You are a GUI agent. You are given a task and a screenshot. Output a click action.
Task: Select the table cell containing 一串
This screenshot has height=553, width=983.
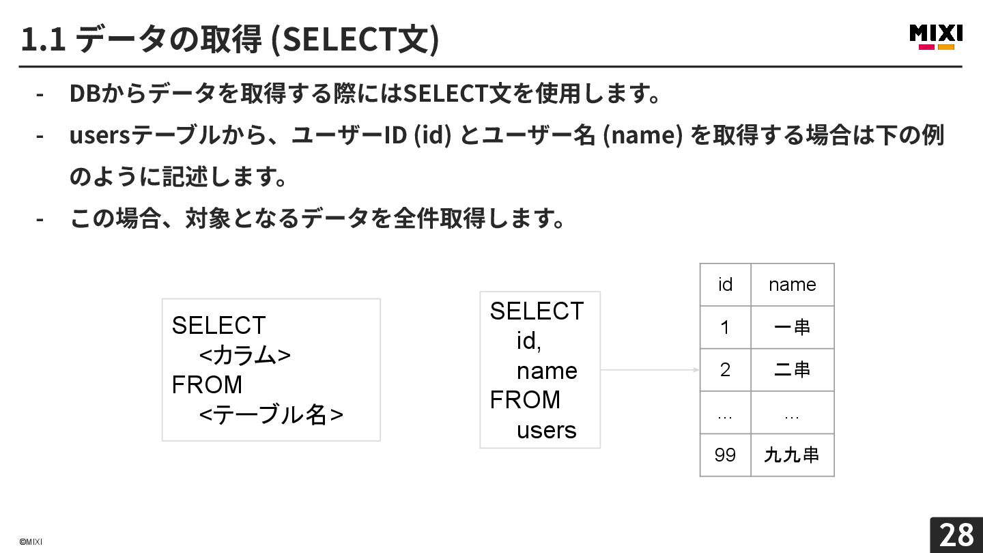[793, 327]
